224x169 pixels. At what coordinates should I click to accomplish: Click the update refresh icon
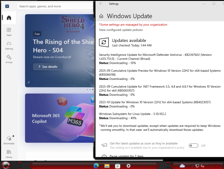(x=104, y=42)
